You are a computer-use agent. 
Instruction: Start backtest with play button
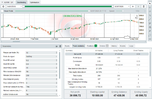pos(133,7)
